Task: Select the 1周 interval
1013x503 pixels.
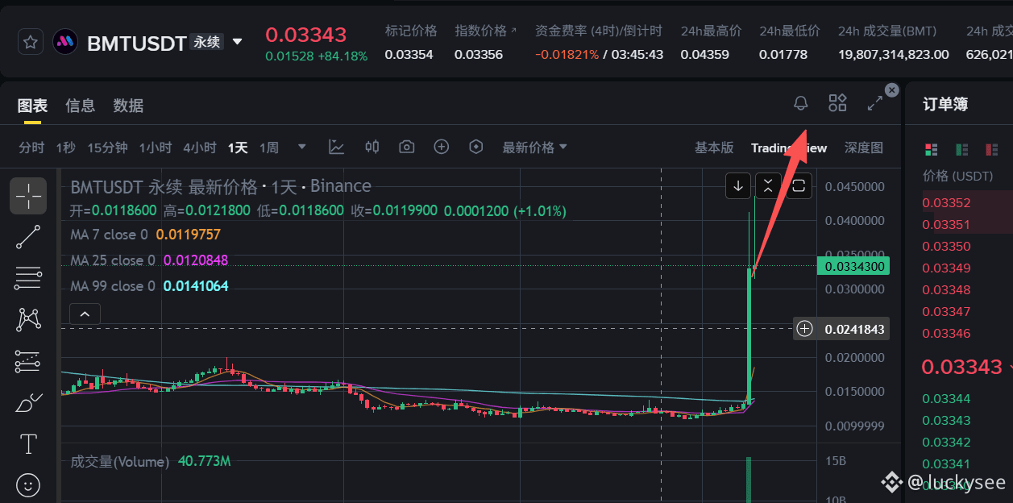Action: pos(268,148)
